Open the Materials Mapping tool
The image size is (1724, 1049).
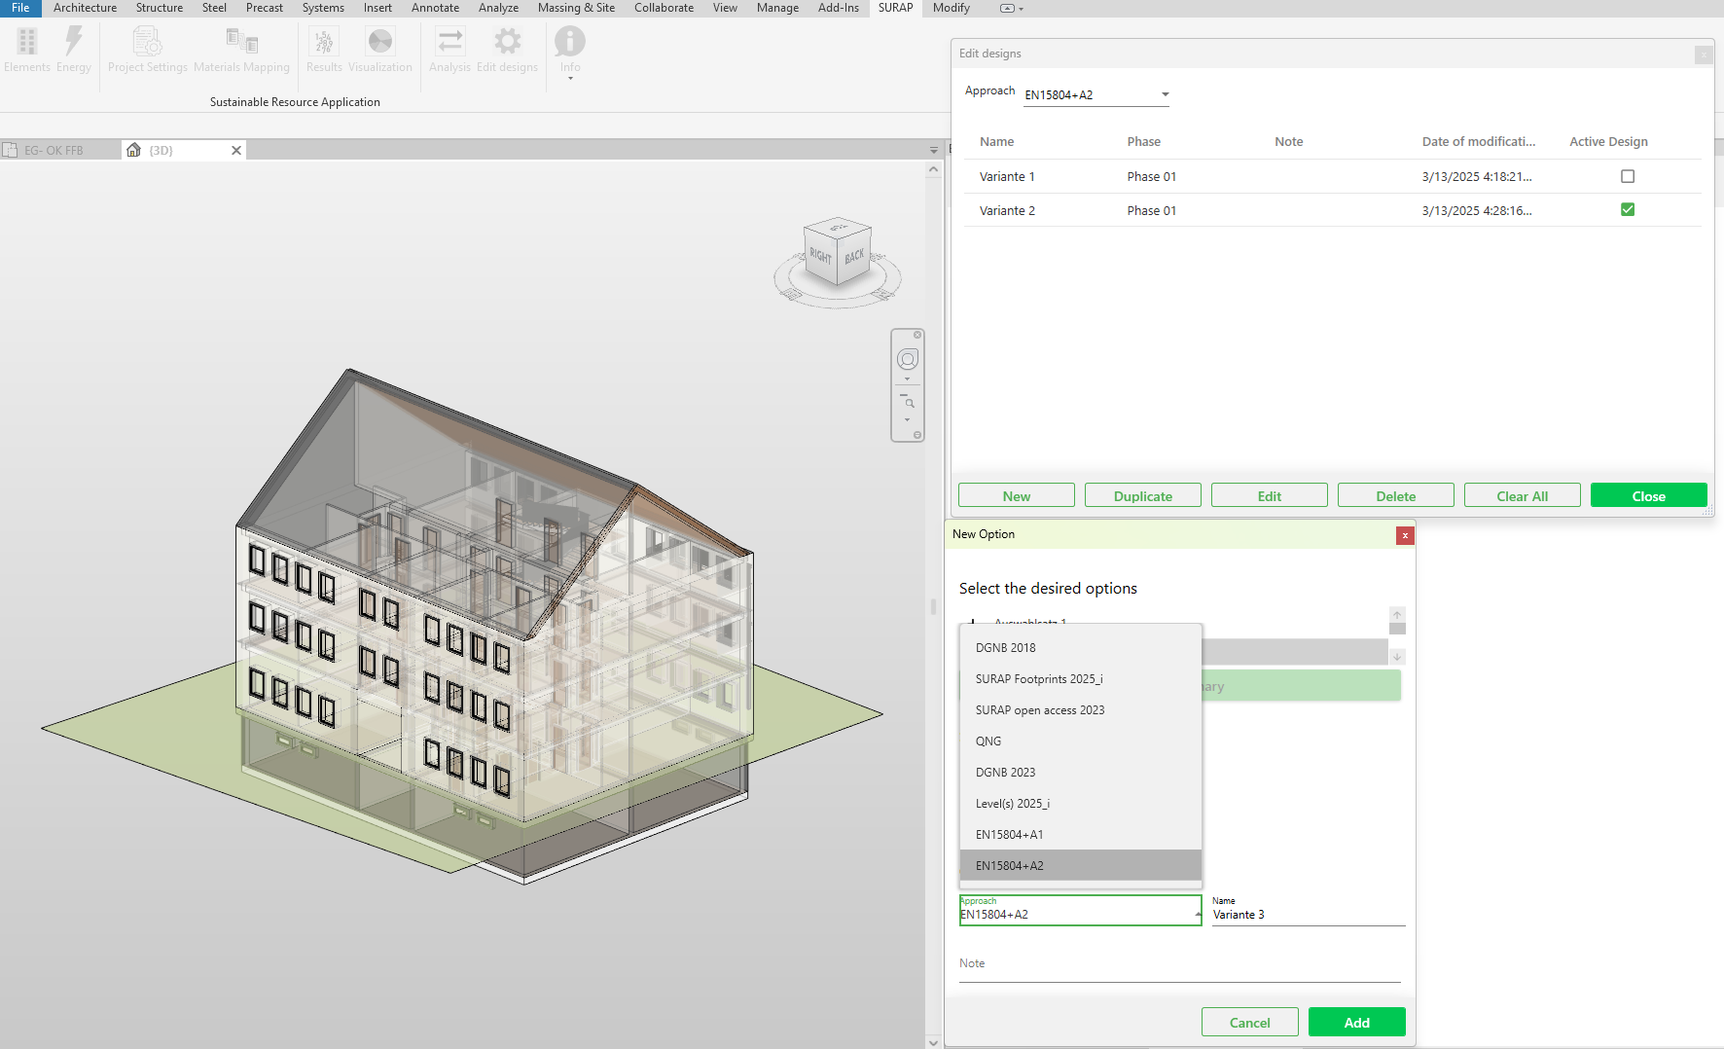point(241,49)
